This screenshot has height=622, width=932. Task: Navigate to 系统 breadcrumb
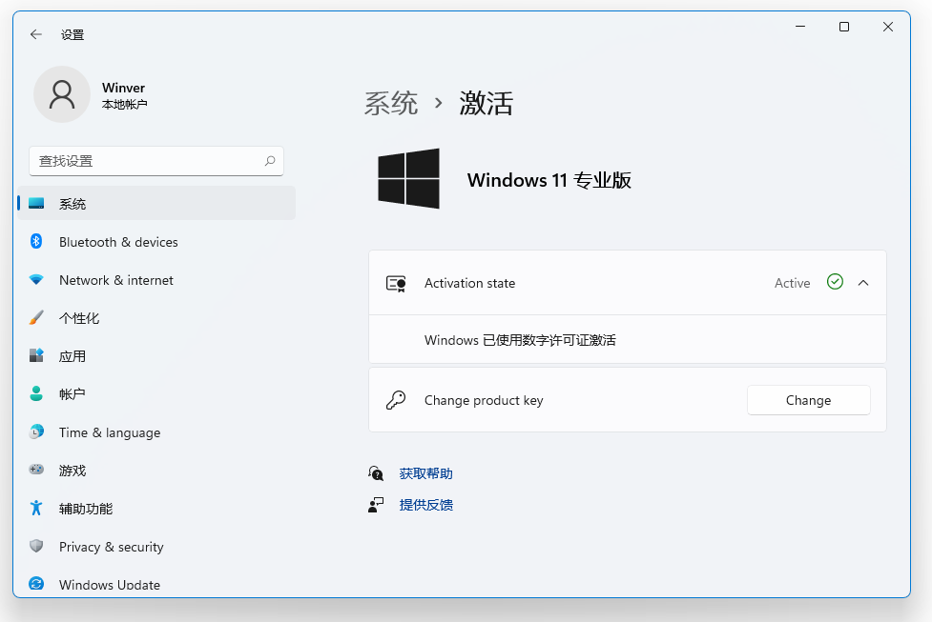click(x=391, y=103)
